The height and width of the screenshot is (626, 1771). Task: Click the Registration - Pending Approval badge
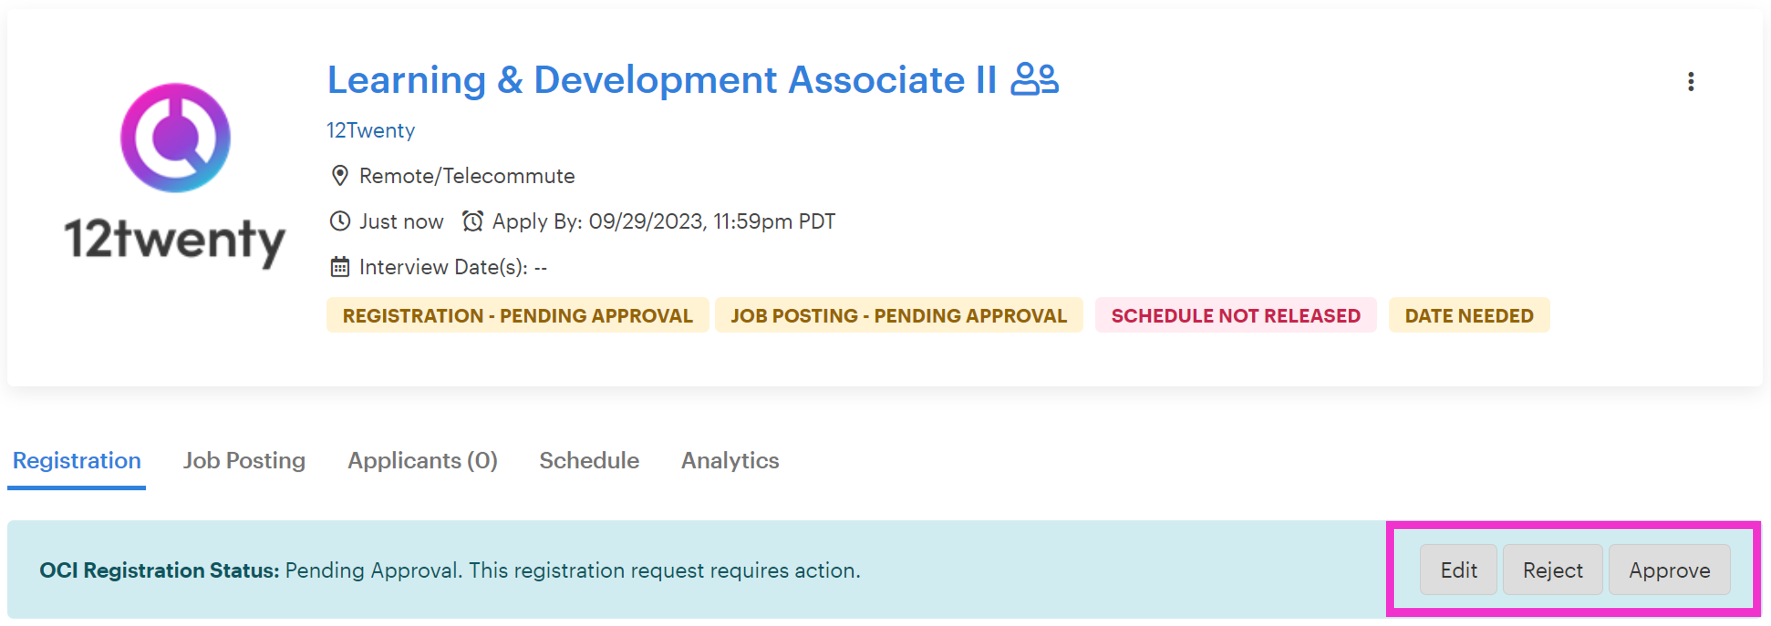pos(518,315)
